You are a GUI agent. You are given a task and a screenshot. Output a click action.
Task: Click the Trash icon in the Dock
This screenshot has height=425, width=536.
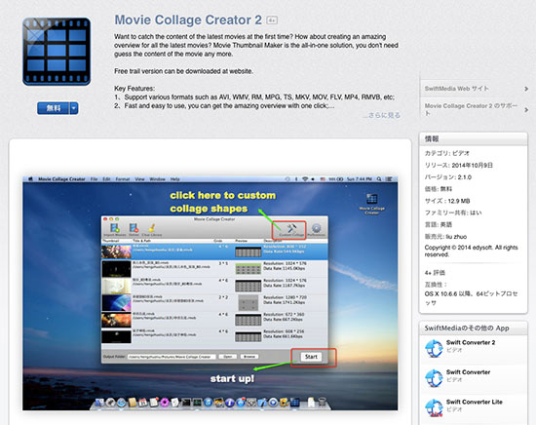point(322,403)
